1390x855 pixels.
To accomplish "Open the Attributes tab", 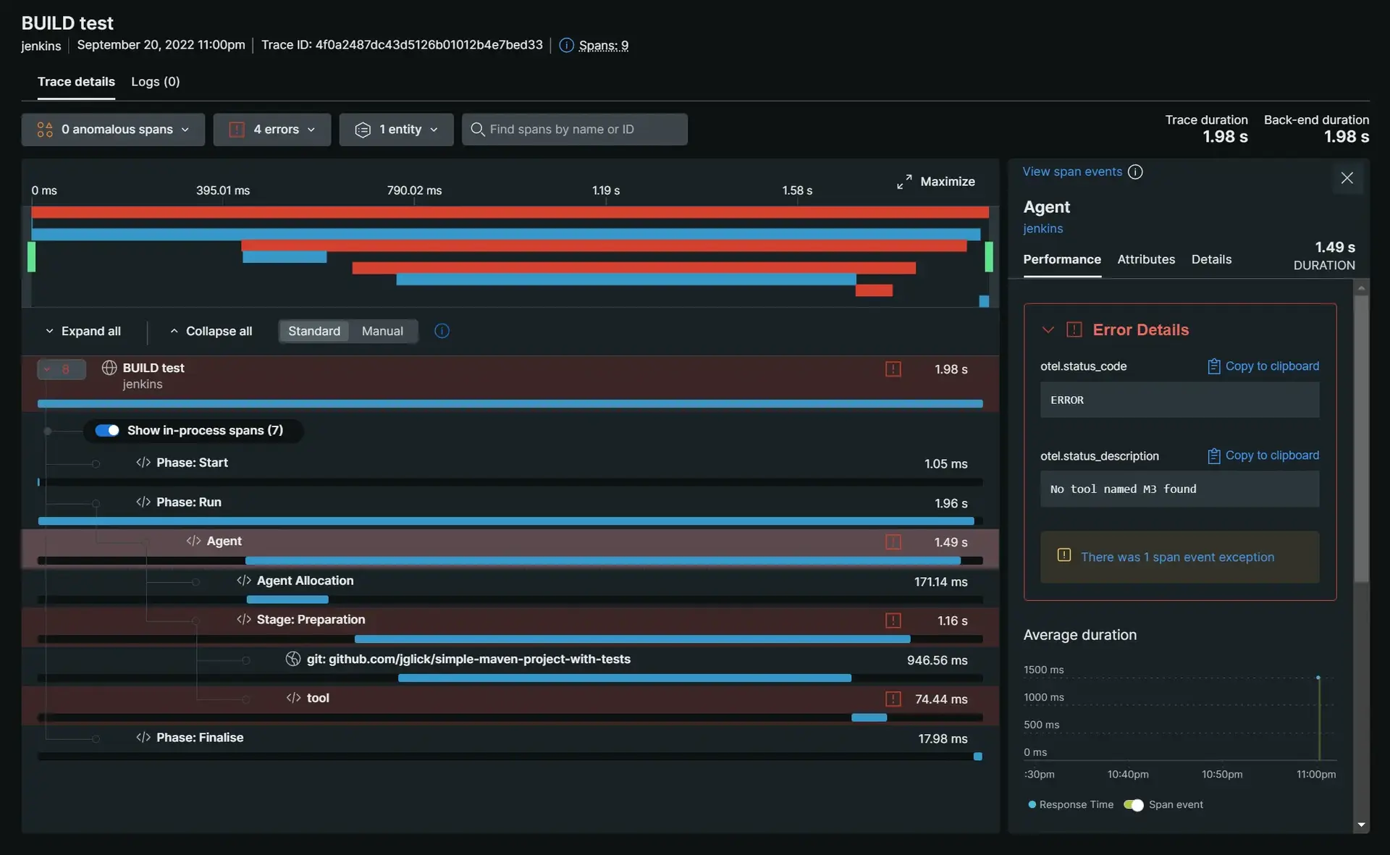I will tap(1146, 259).
